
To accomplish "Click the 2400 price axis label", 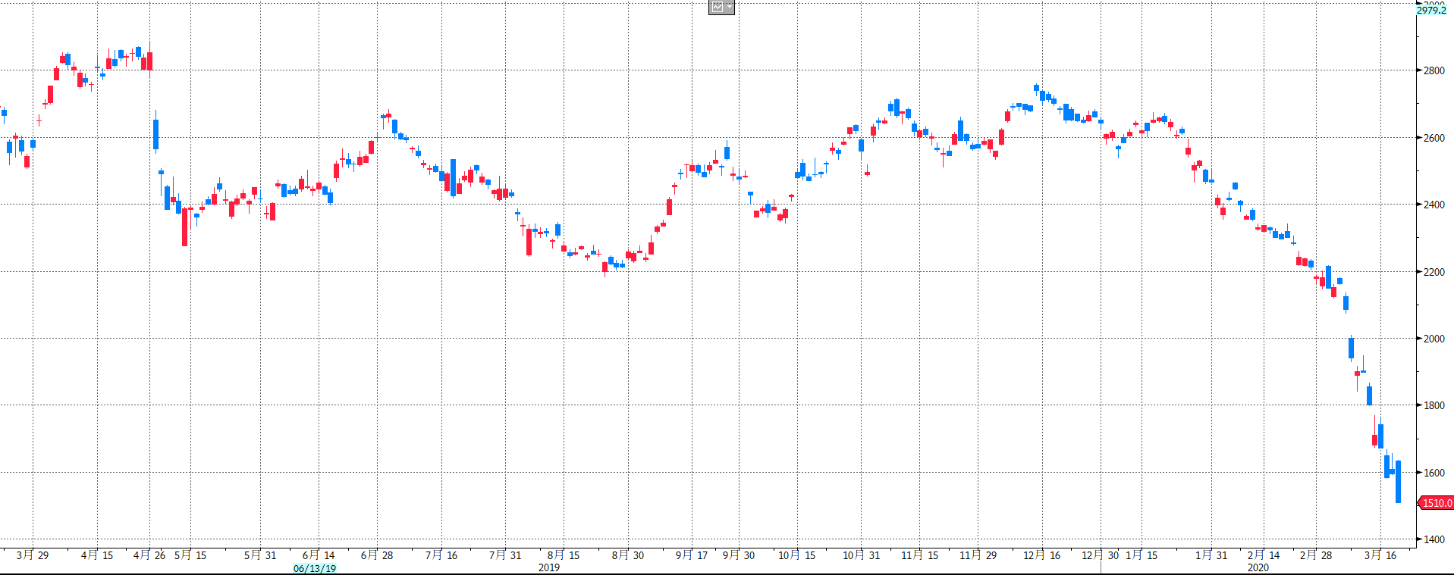I will (1434, 205).
